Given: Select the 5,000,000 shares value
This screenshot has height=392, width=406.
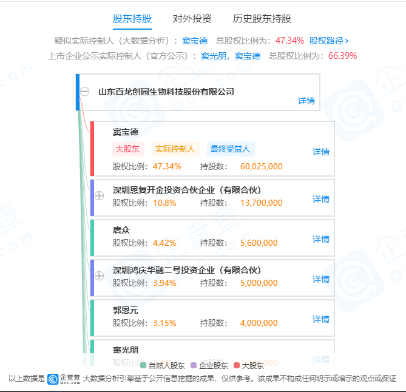Looking at the screenshot, I should [x=259, y=283].
